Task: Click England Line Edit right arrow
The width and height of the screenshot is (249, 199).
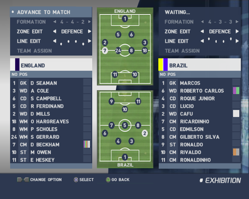Action: click(x=89, y=41)
